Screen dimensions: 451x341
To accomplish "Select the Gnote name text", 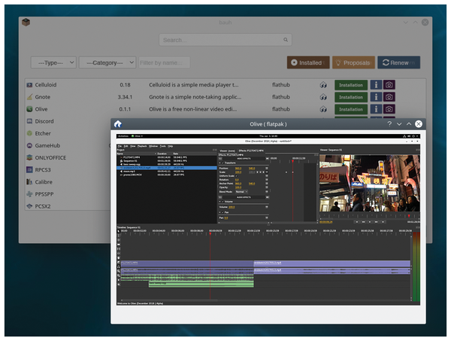I will tap(43, 97).
